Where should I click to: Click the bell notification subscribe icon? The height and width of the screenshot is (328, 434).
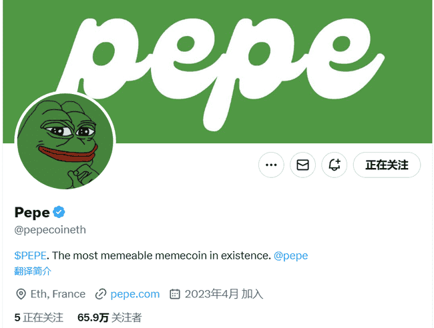pos(335,165)
